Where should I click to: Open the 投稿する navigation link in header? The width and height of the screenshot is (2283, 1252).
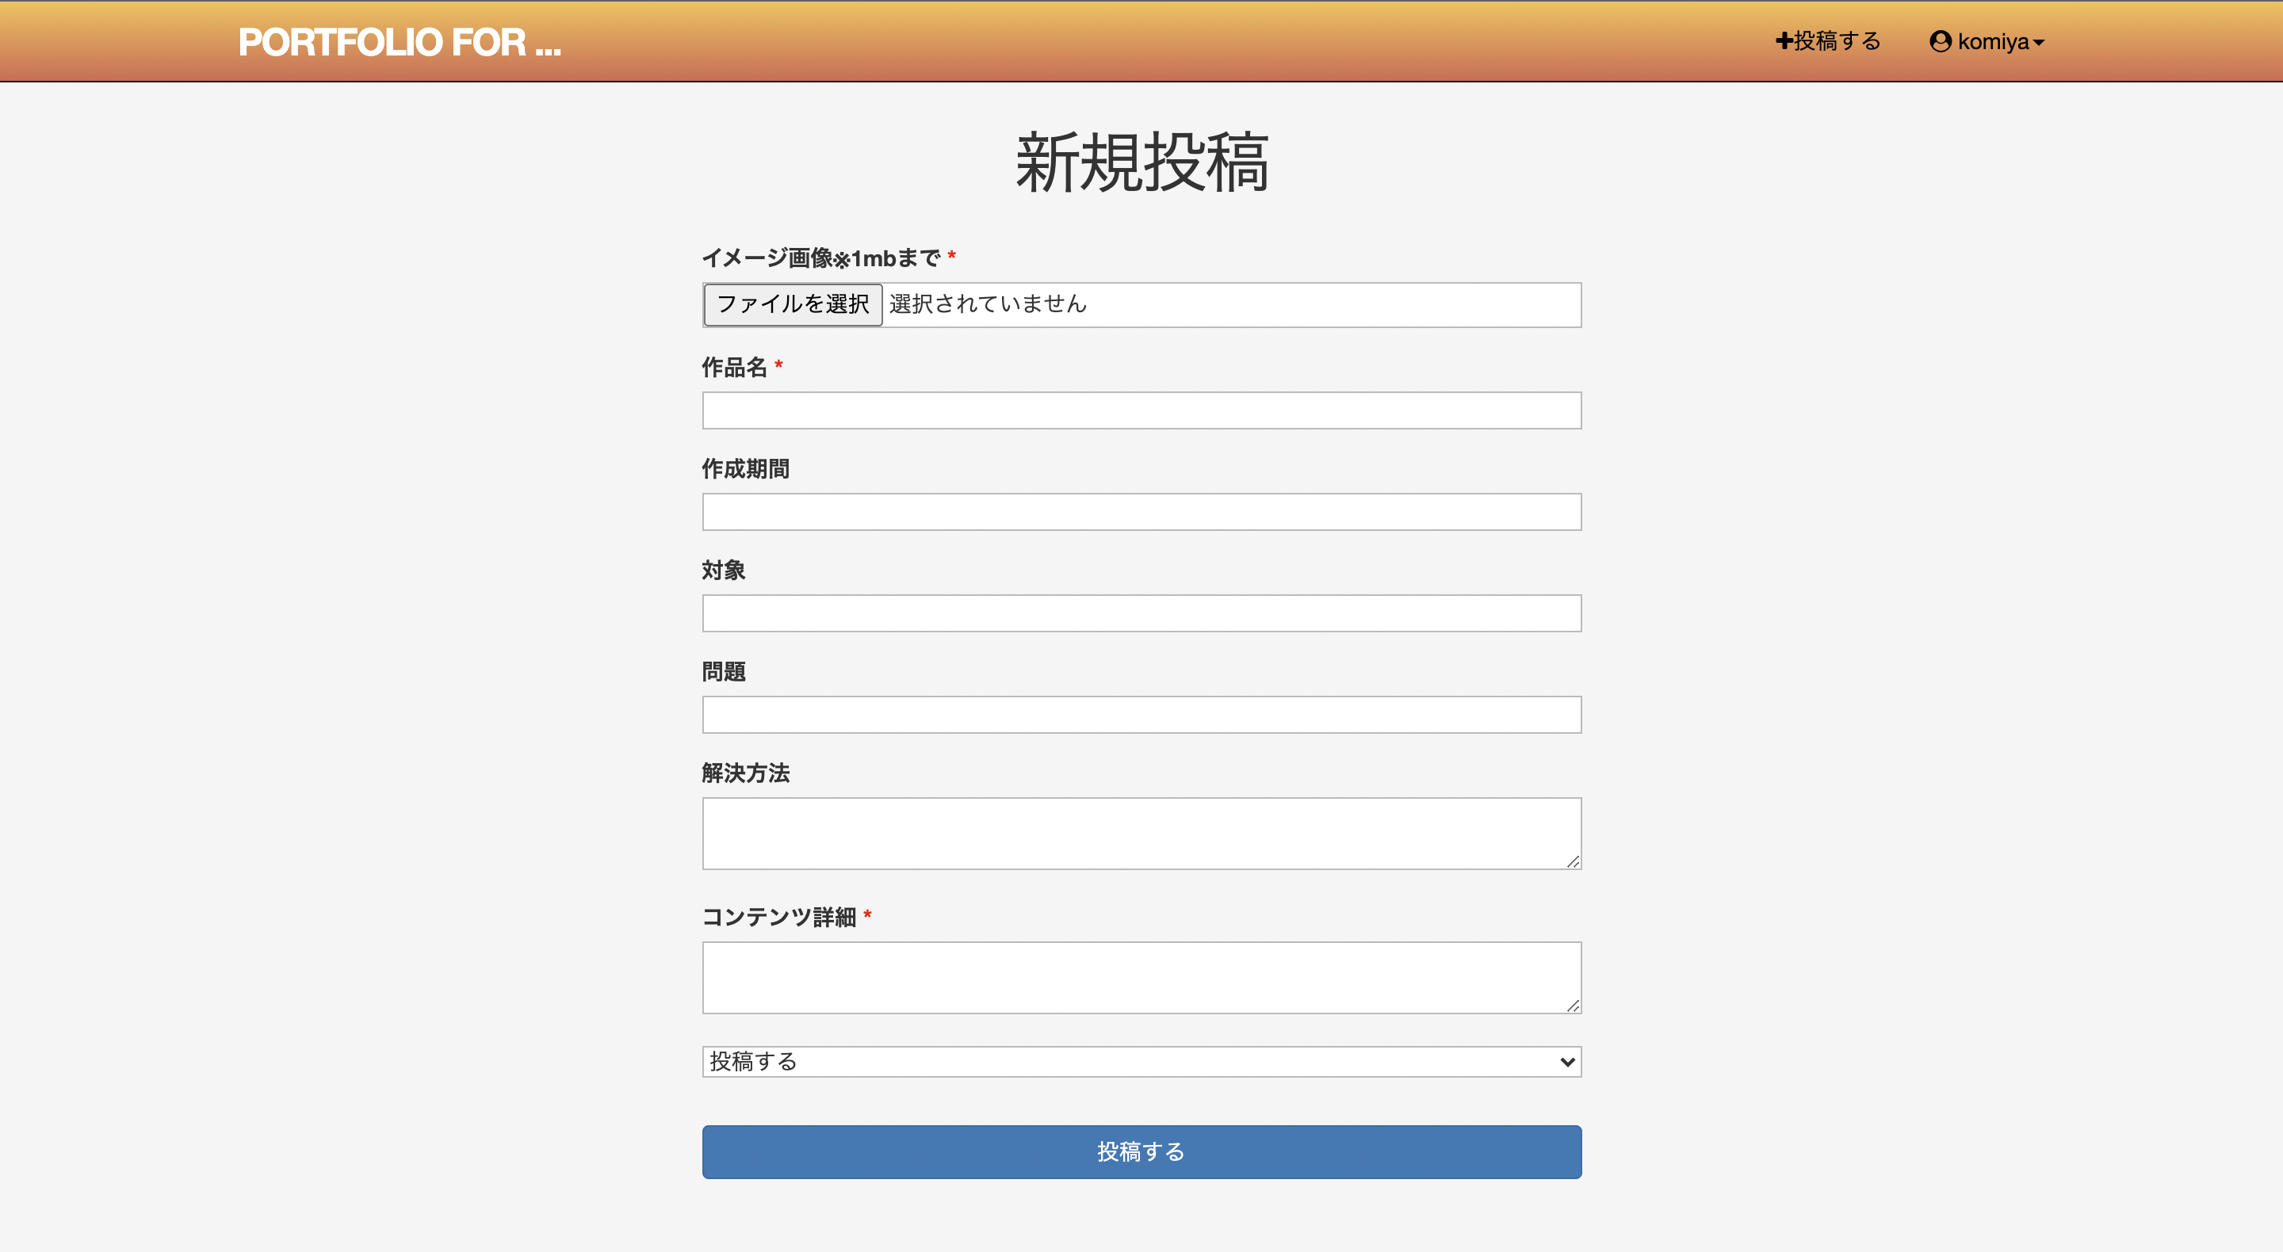(1833, 40)
